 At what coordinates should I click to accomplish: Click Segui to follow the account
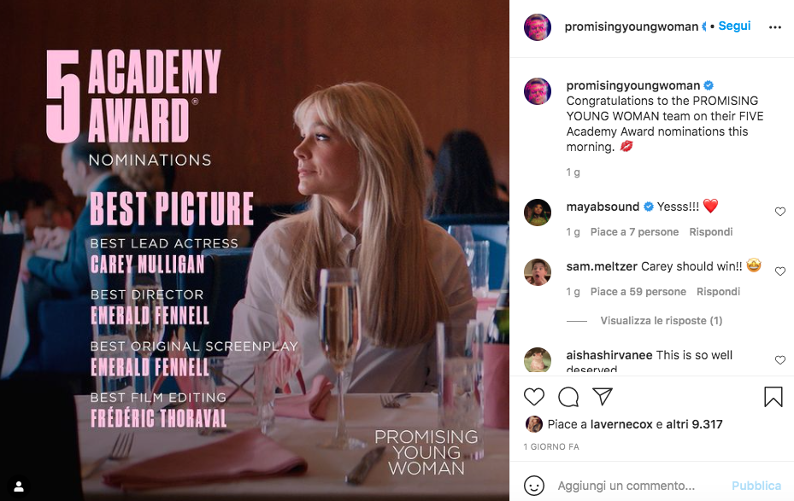click(734, 26)
